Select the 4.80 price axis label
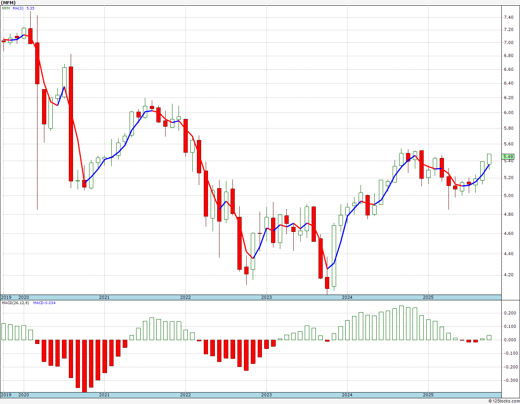The width and height of the screenshot is (520, 404). tap(509, 214)
